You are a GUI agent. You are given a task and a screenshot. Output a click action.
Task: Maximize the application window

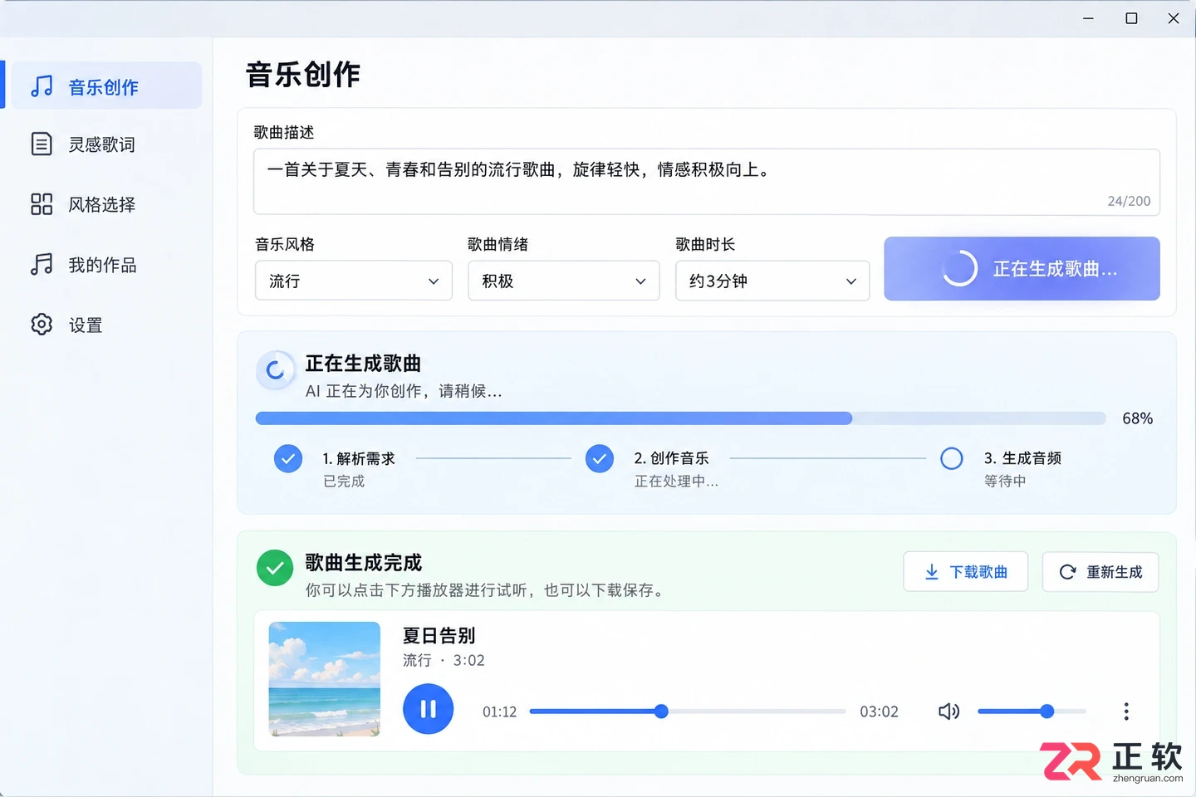[x=1131, y=18]
